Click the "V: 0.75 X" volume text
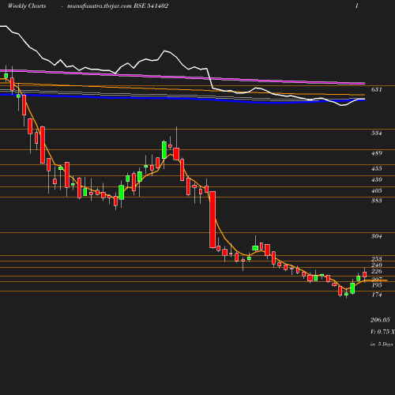Screen dimensions: 395x395 pyautogui.click(x=382, y=332)
